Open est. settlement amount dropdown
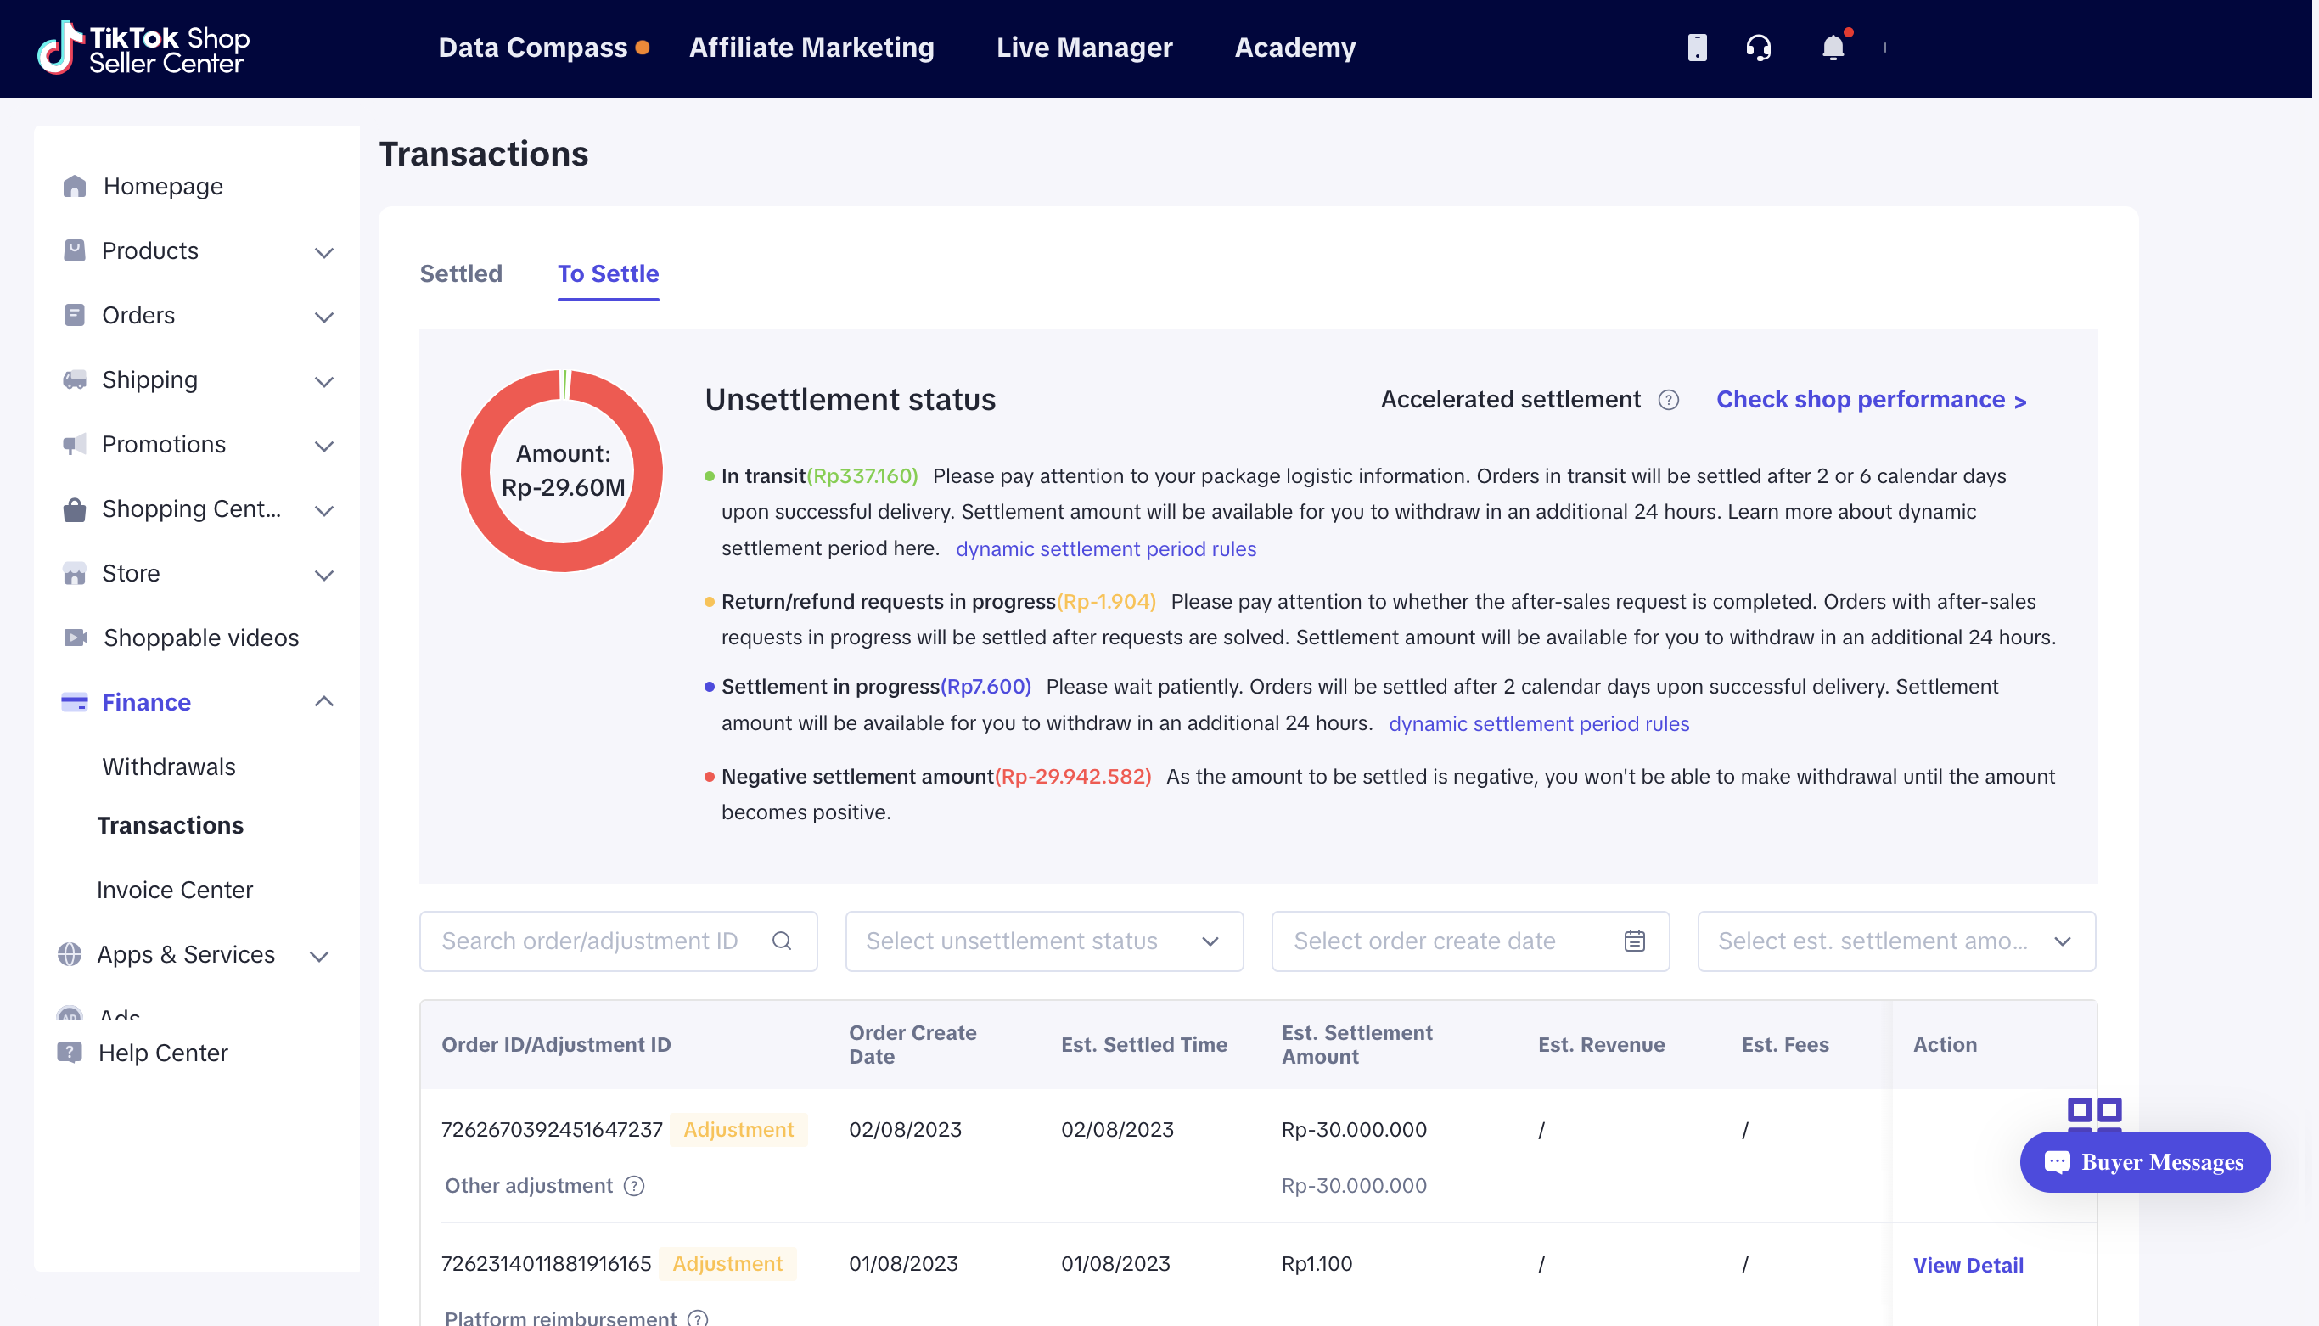This screenshot has height=1326, width=2319. pos(1895,941)
